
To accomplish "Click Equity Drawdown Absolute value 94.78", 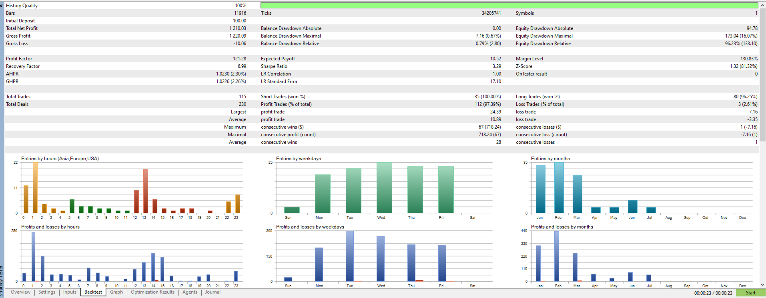I will click(752, 28).
